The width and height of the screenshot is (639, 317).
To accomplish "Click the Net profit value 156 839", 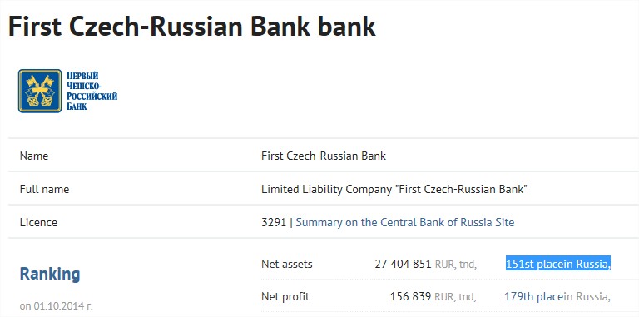I will point(410,297).
